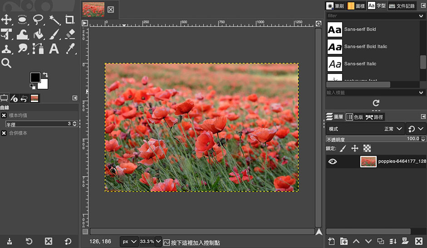Choose the Fuzzy Select magic wand tool

pyautogui.click(x=54, y=19)
